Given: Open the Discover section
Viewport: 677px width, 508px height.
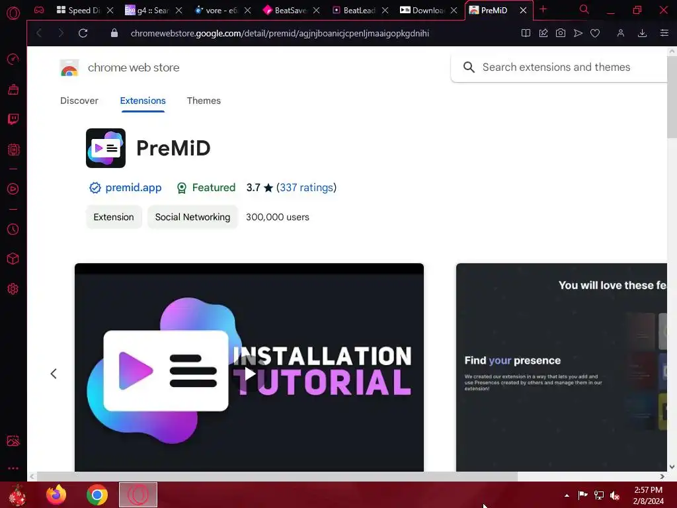Looking at the screenshot, I should click(79, 101).
